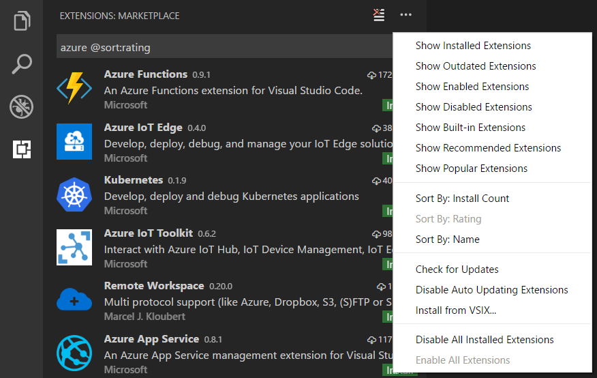
Task: Click Microsoft publisher under Kubernetes
Action: (125, 211)
